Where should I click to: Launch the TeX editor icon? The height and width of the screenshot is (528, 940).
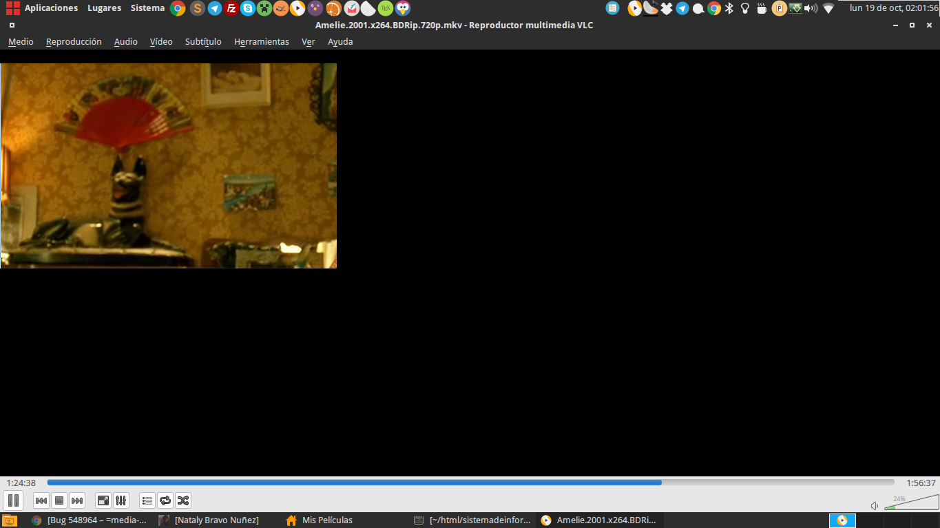point(386,8)
